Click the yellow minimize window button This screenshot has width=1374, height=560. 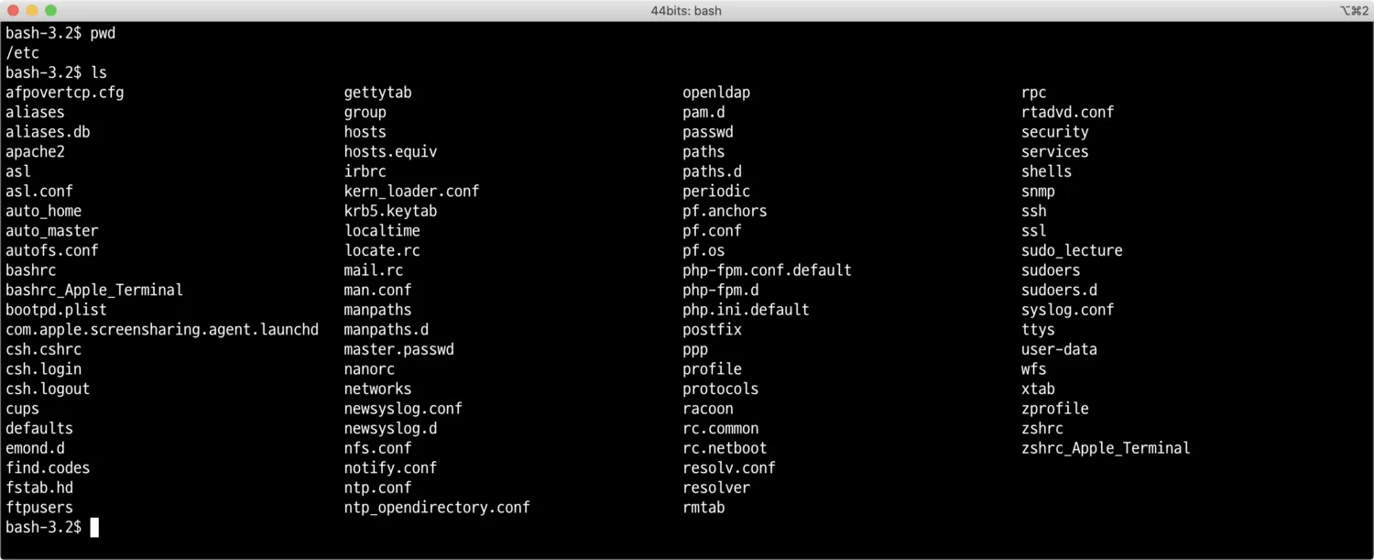point(31,10)
